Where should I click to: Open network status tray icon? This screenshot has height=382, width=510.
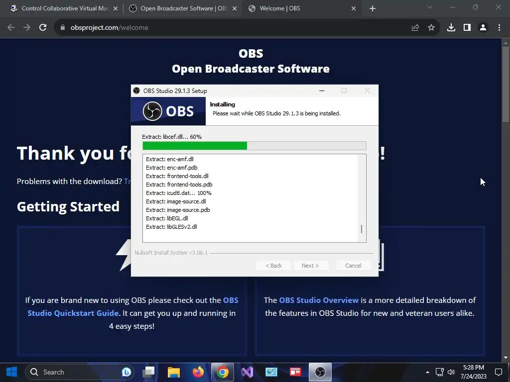pos(439,372)
